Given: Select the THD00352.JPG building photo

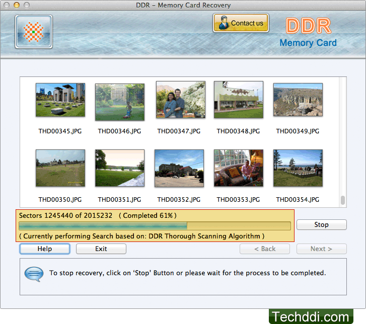Looking at the screenshot, I should pyautogui.click(x=179, y=168).
